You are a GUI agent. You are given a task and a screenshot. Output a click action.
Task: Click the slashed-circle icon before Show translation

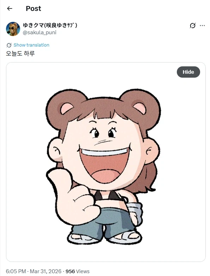(9, 45)
